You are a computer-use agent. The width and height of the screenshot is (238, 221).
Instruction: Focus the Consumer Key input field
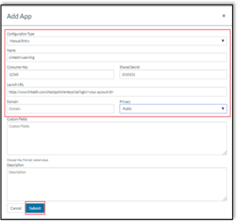tap(61, 74)
